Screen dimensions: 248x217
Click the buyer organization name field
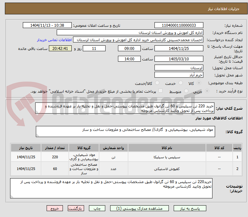[130, 33]
